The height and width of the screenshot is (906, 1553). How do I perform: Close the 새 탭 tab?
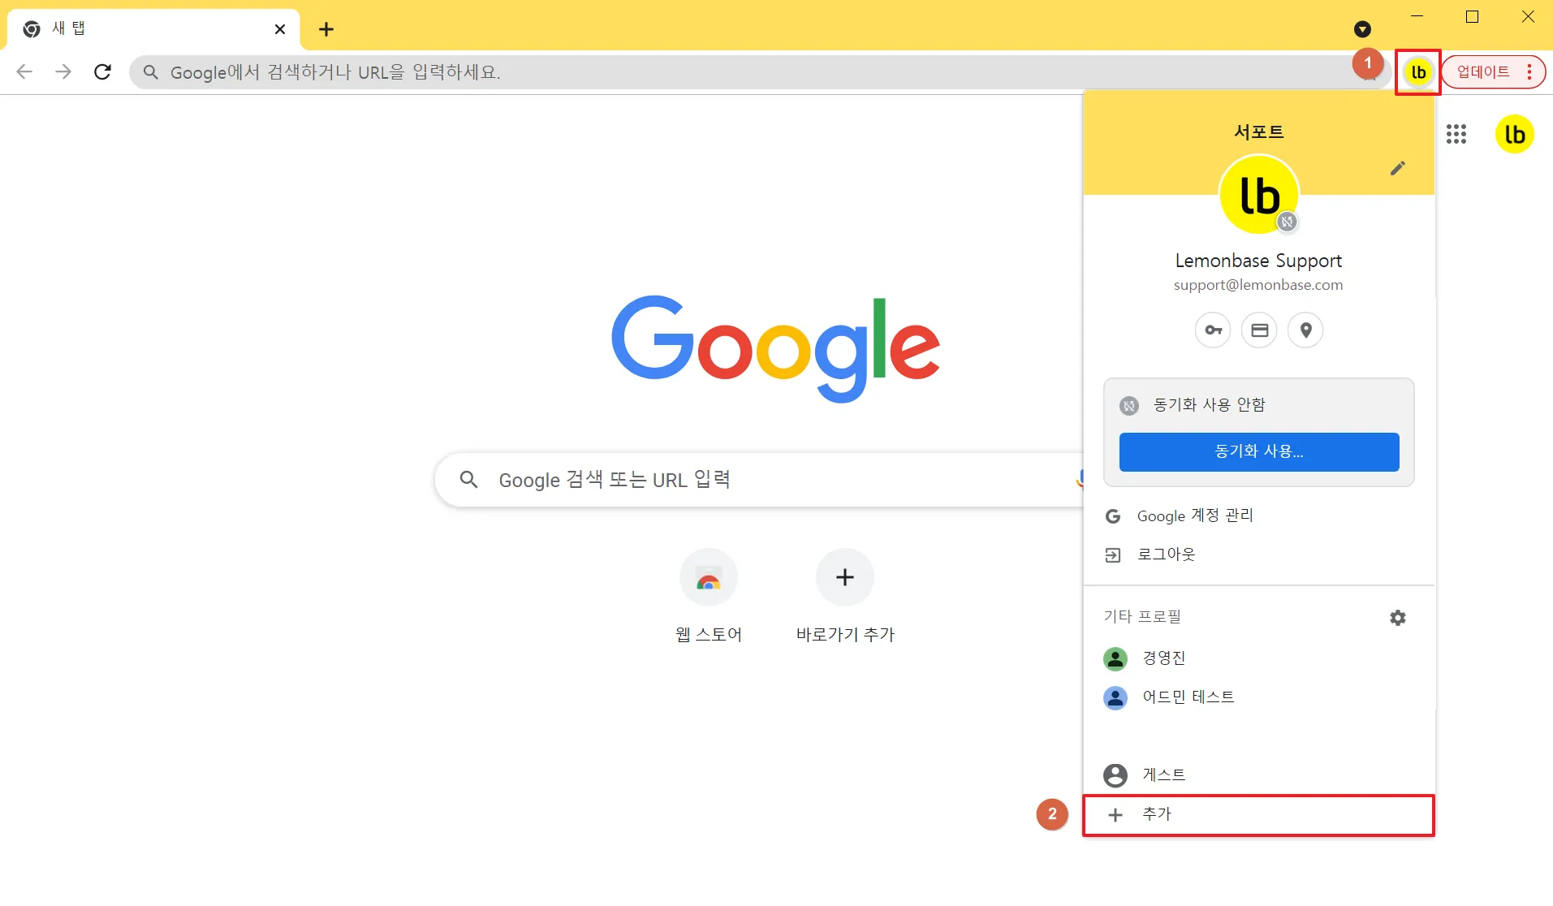click(280, 29)
